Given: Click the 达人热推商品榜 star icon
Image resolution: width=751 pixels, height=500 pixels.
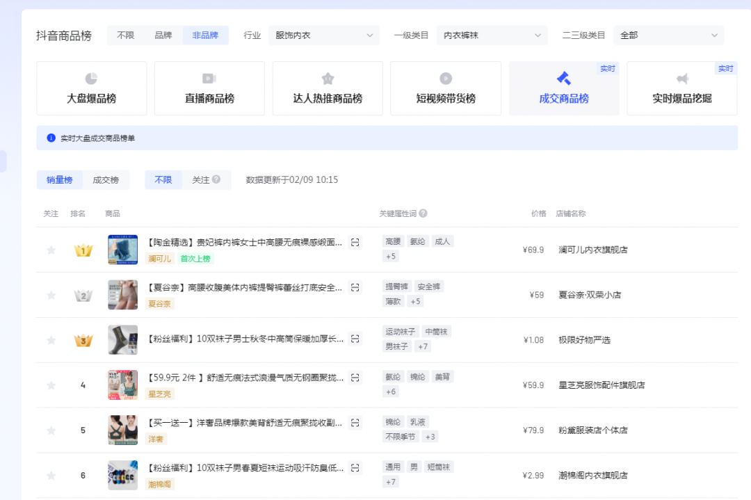Looking at the screenshot, I should pos(328,78).
